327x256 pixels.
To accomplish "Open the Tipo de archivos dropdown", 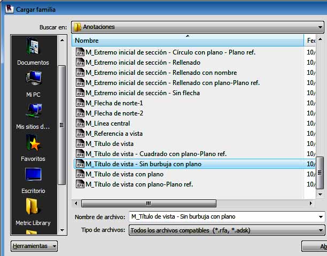I will [x=227, y=230].
